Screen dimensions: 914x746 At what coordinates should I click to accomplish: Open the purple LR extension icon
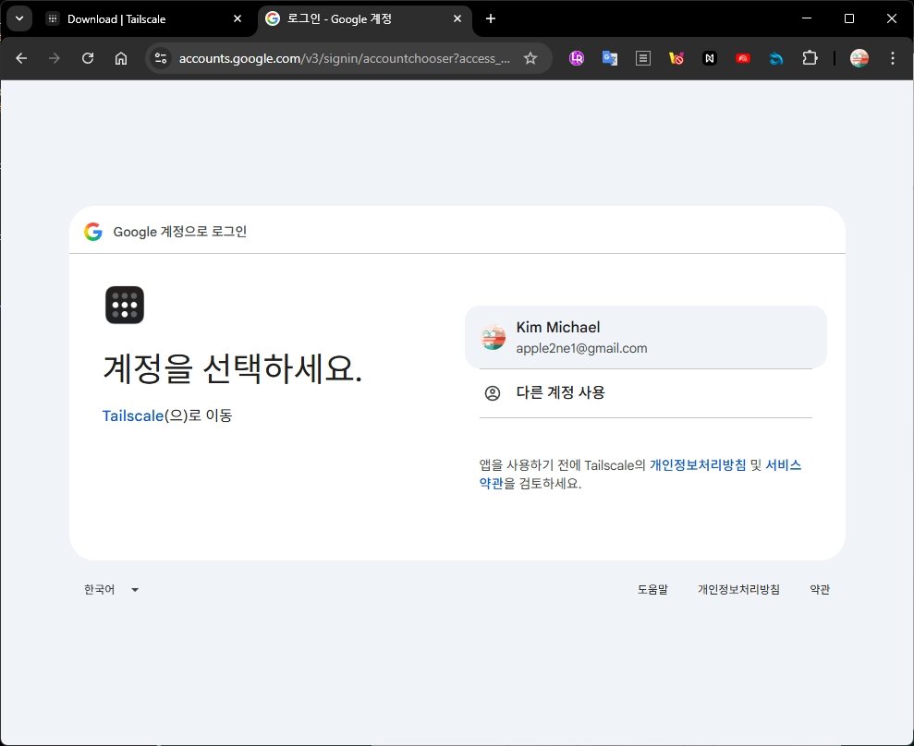point(577,58)
